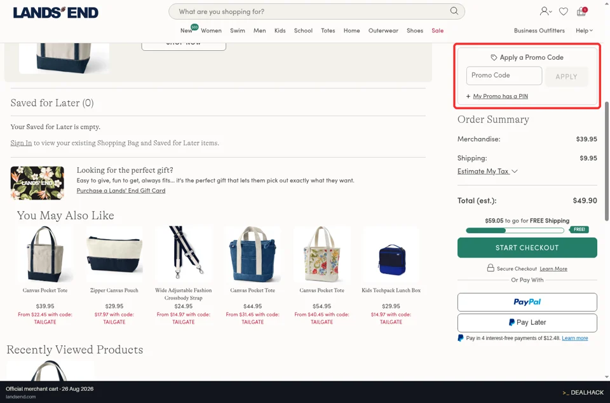The image size is (610, 403).
Task: Open the Swim menu
Action: [237, 31]
